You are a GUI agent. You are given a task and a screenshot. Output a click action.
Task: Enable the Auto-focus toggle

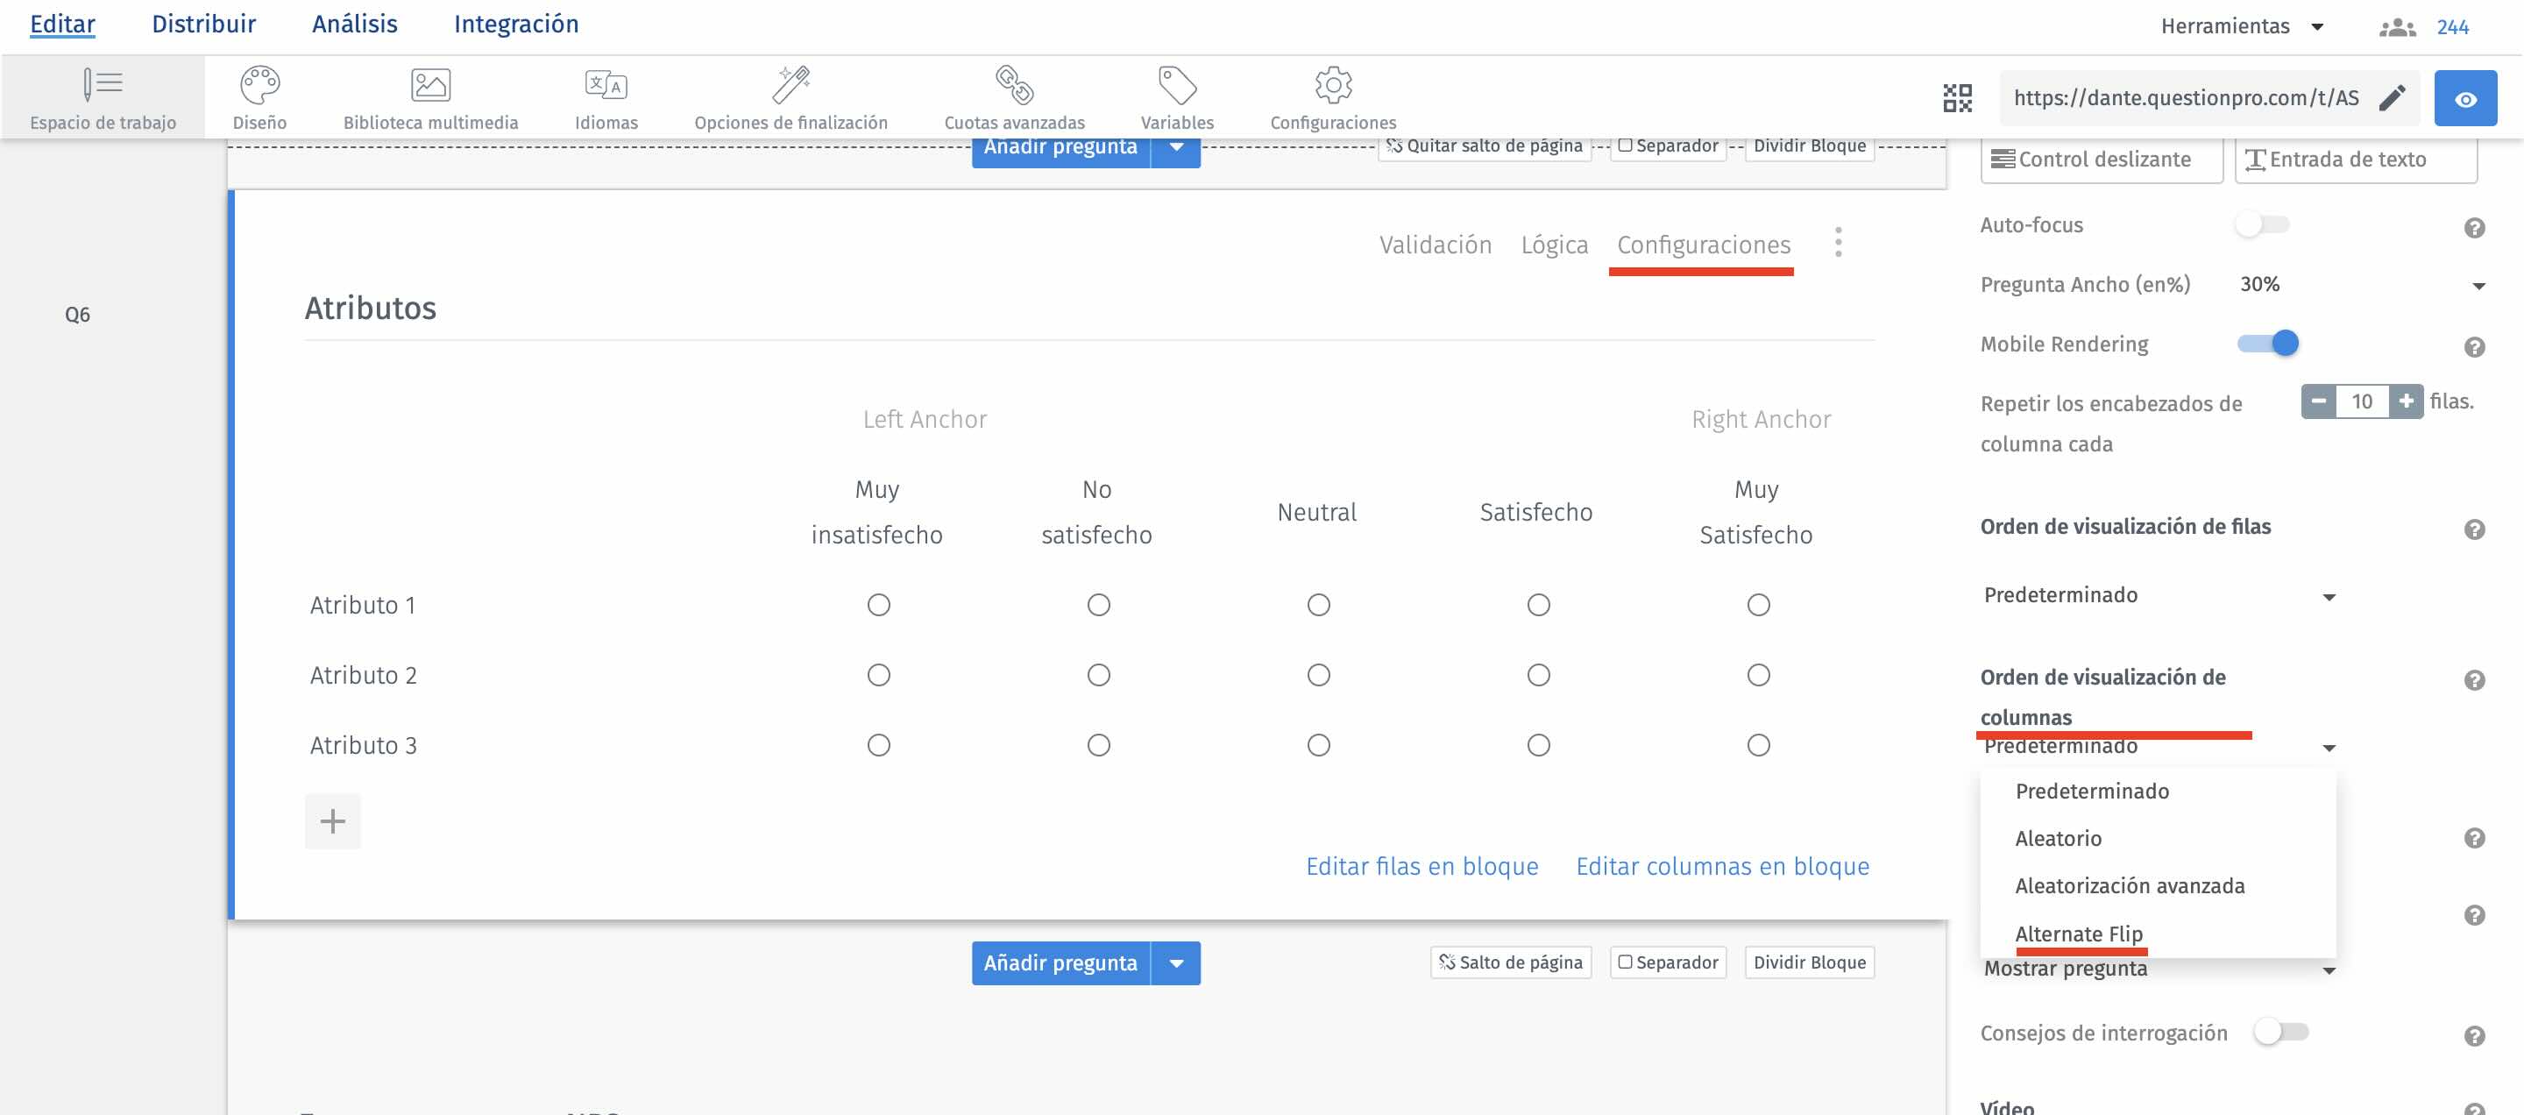tap(2261, 224)
